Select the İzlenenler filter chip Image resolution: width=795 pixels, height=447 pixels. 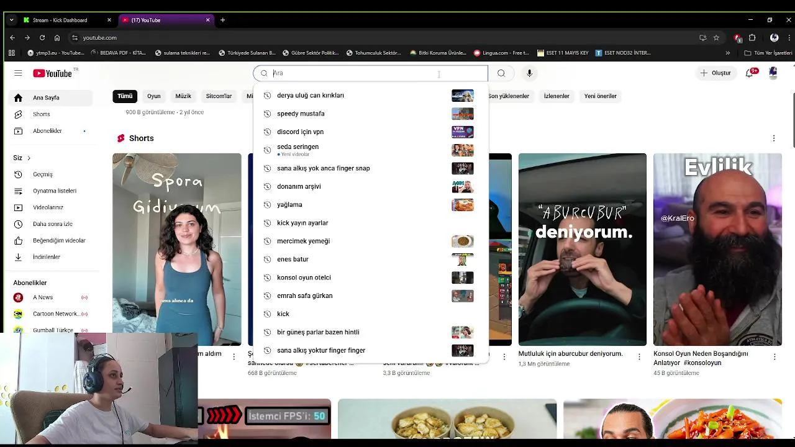point(556,96)
